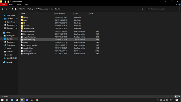Click File Explorer taskbar icon
The image size is (181, 102).
(22, 100)
